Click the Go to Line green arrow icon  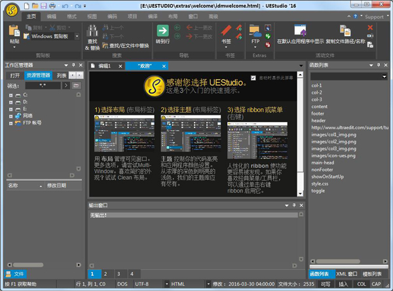pos(162,31)
